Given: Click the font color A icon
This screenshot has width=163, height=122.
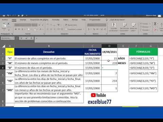Looking at the screenshot, I should point(40,29).
